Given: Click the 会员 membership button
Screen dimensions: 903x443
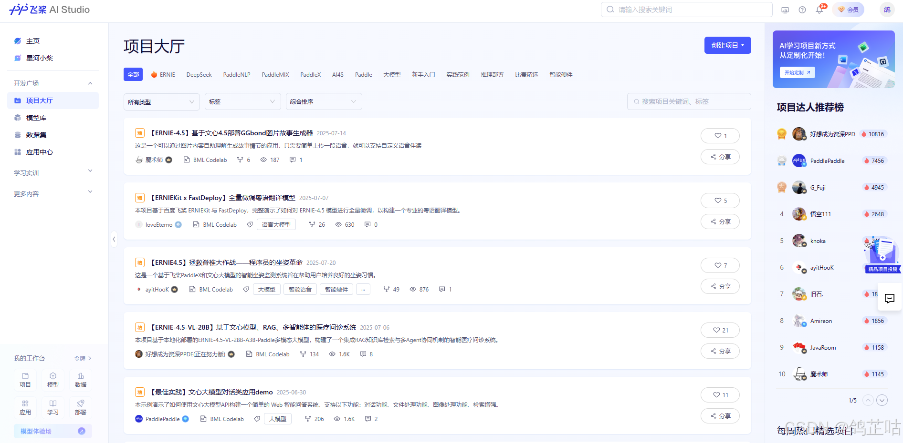Looking at the screenshot, I should point(848,10).
